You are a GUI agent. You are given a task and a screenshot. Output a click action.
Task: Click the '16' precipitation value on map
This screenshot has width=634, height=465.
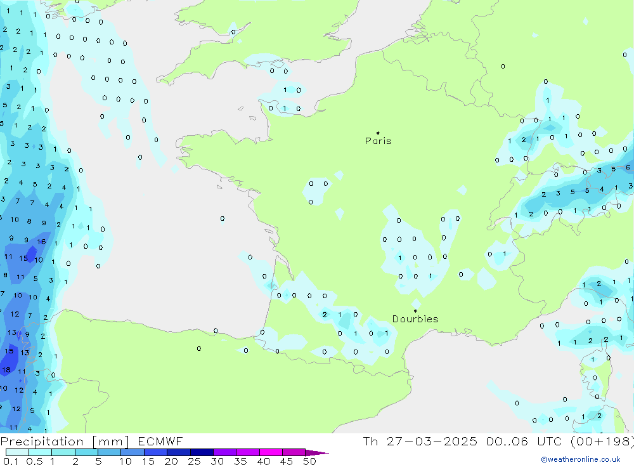41,242
